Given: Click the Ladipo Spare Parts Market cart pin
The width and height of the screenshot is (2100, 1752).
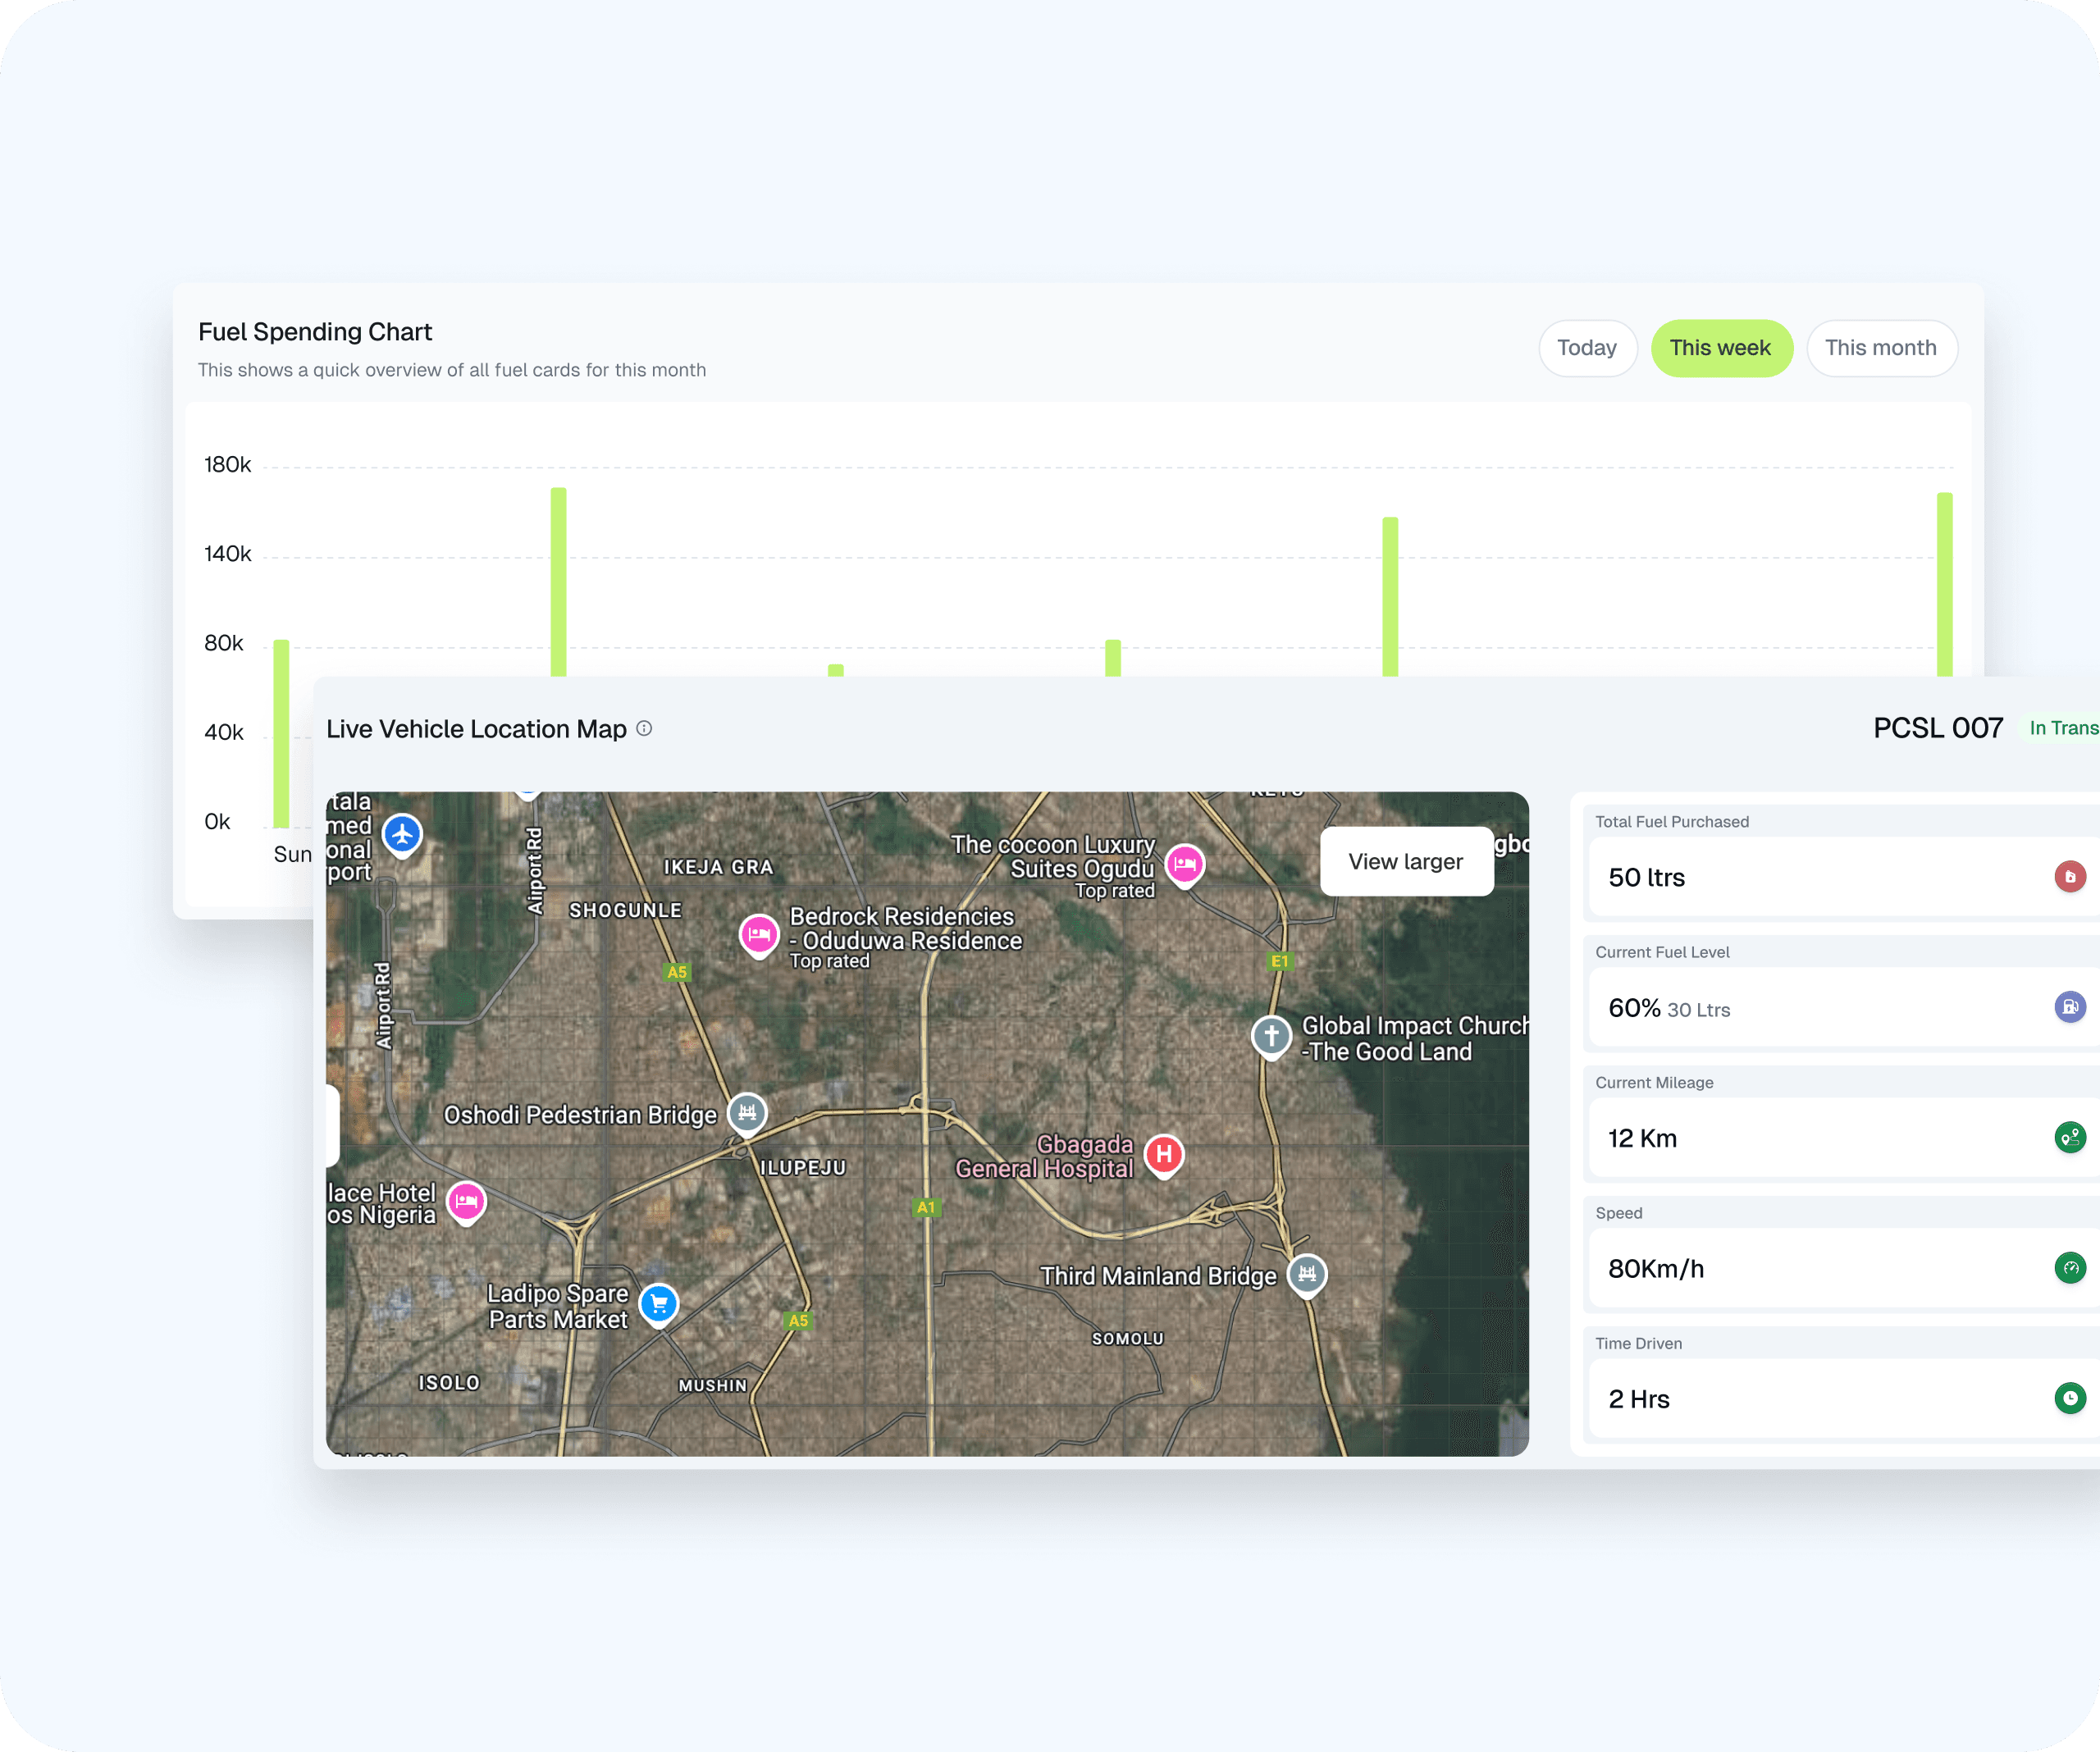Looking at the screenshot, I should click(659, 1302).
